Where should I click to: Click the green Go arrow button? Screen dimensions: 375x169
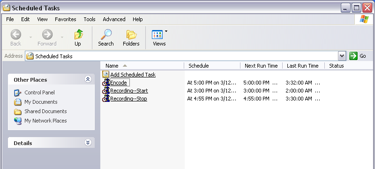point(353,56)
